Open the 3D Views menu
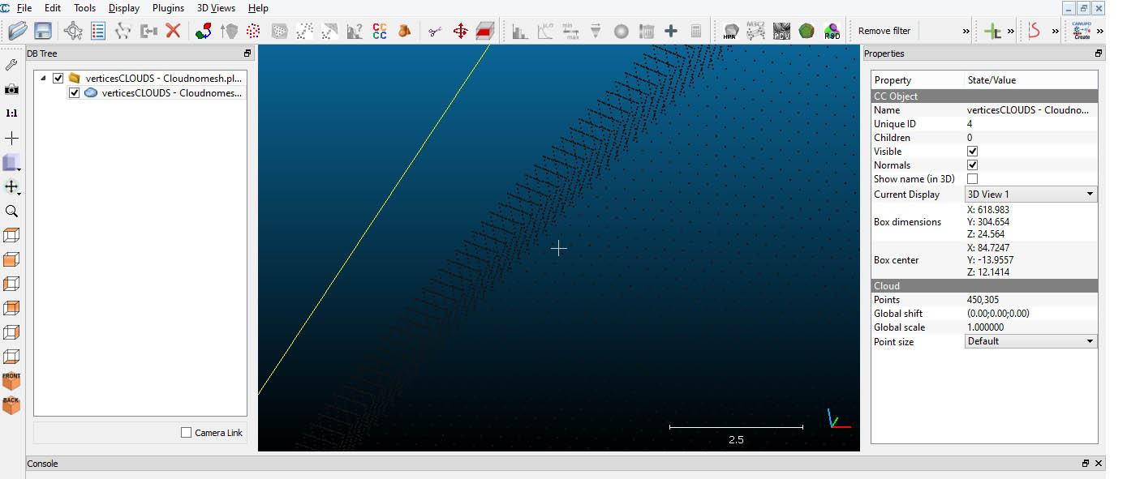 coord(216,8)
